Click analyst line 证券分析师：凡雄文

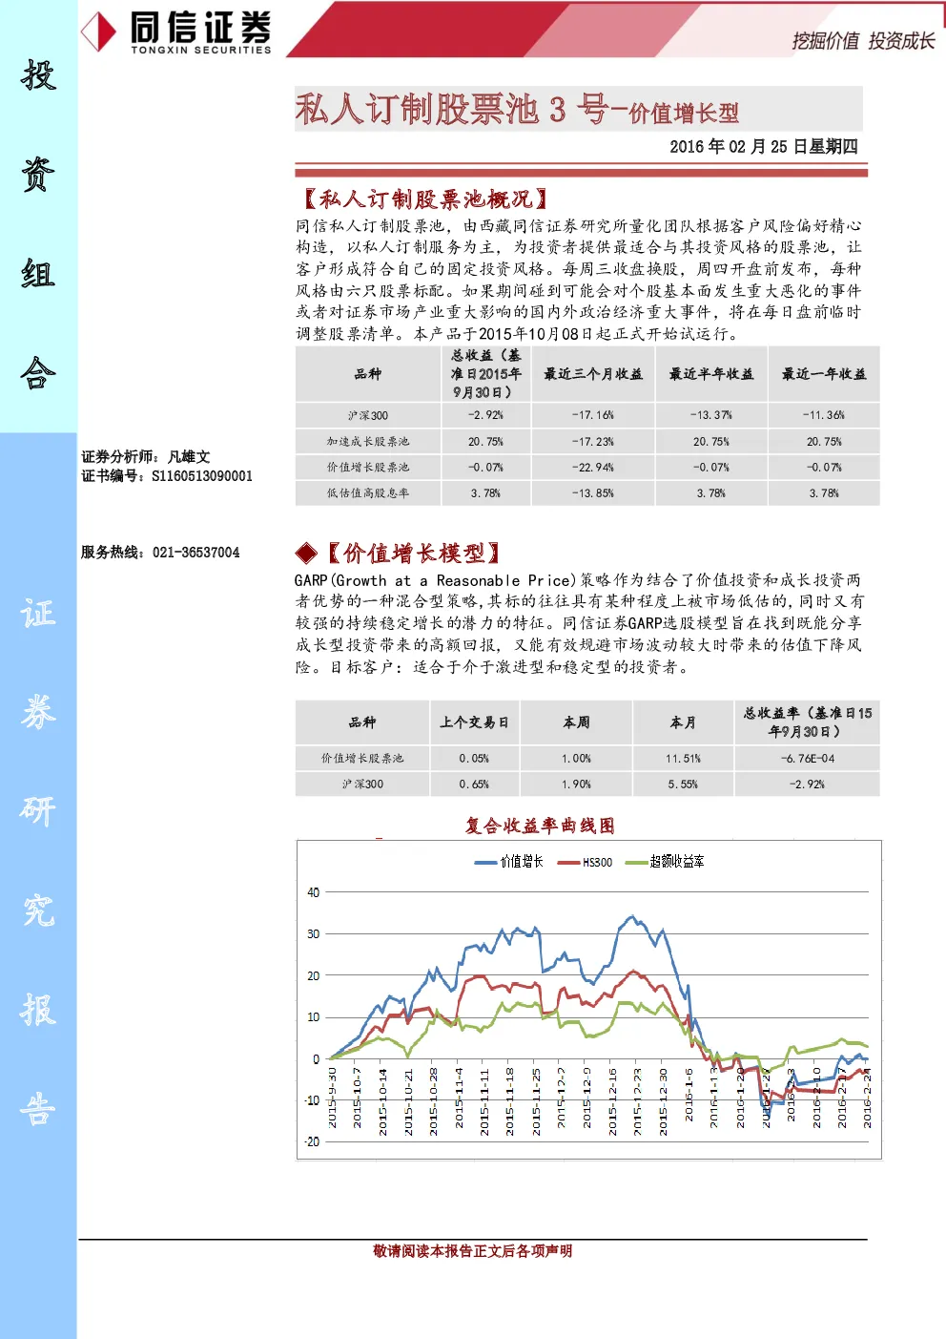click(146, 457)
